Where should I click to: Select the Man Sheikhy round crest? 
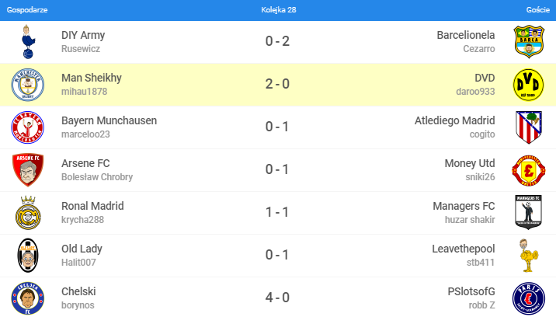[28, 85]
